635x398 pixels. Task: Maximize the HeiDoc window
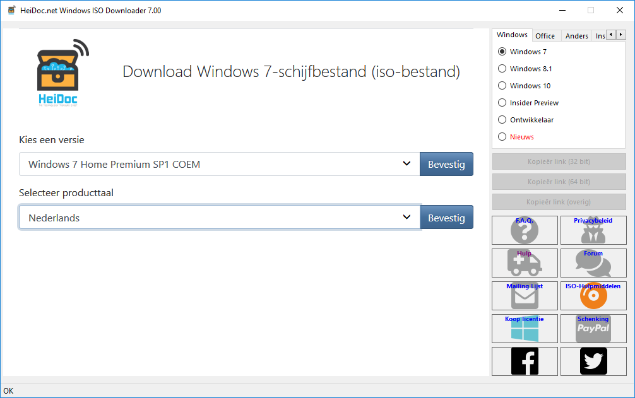pos(591,10)
